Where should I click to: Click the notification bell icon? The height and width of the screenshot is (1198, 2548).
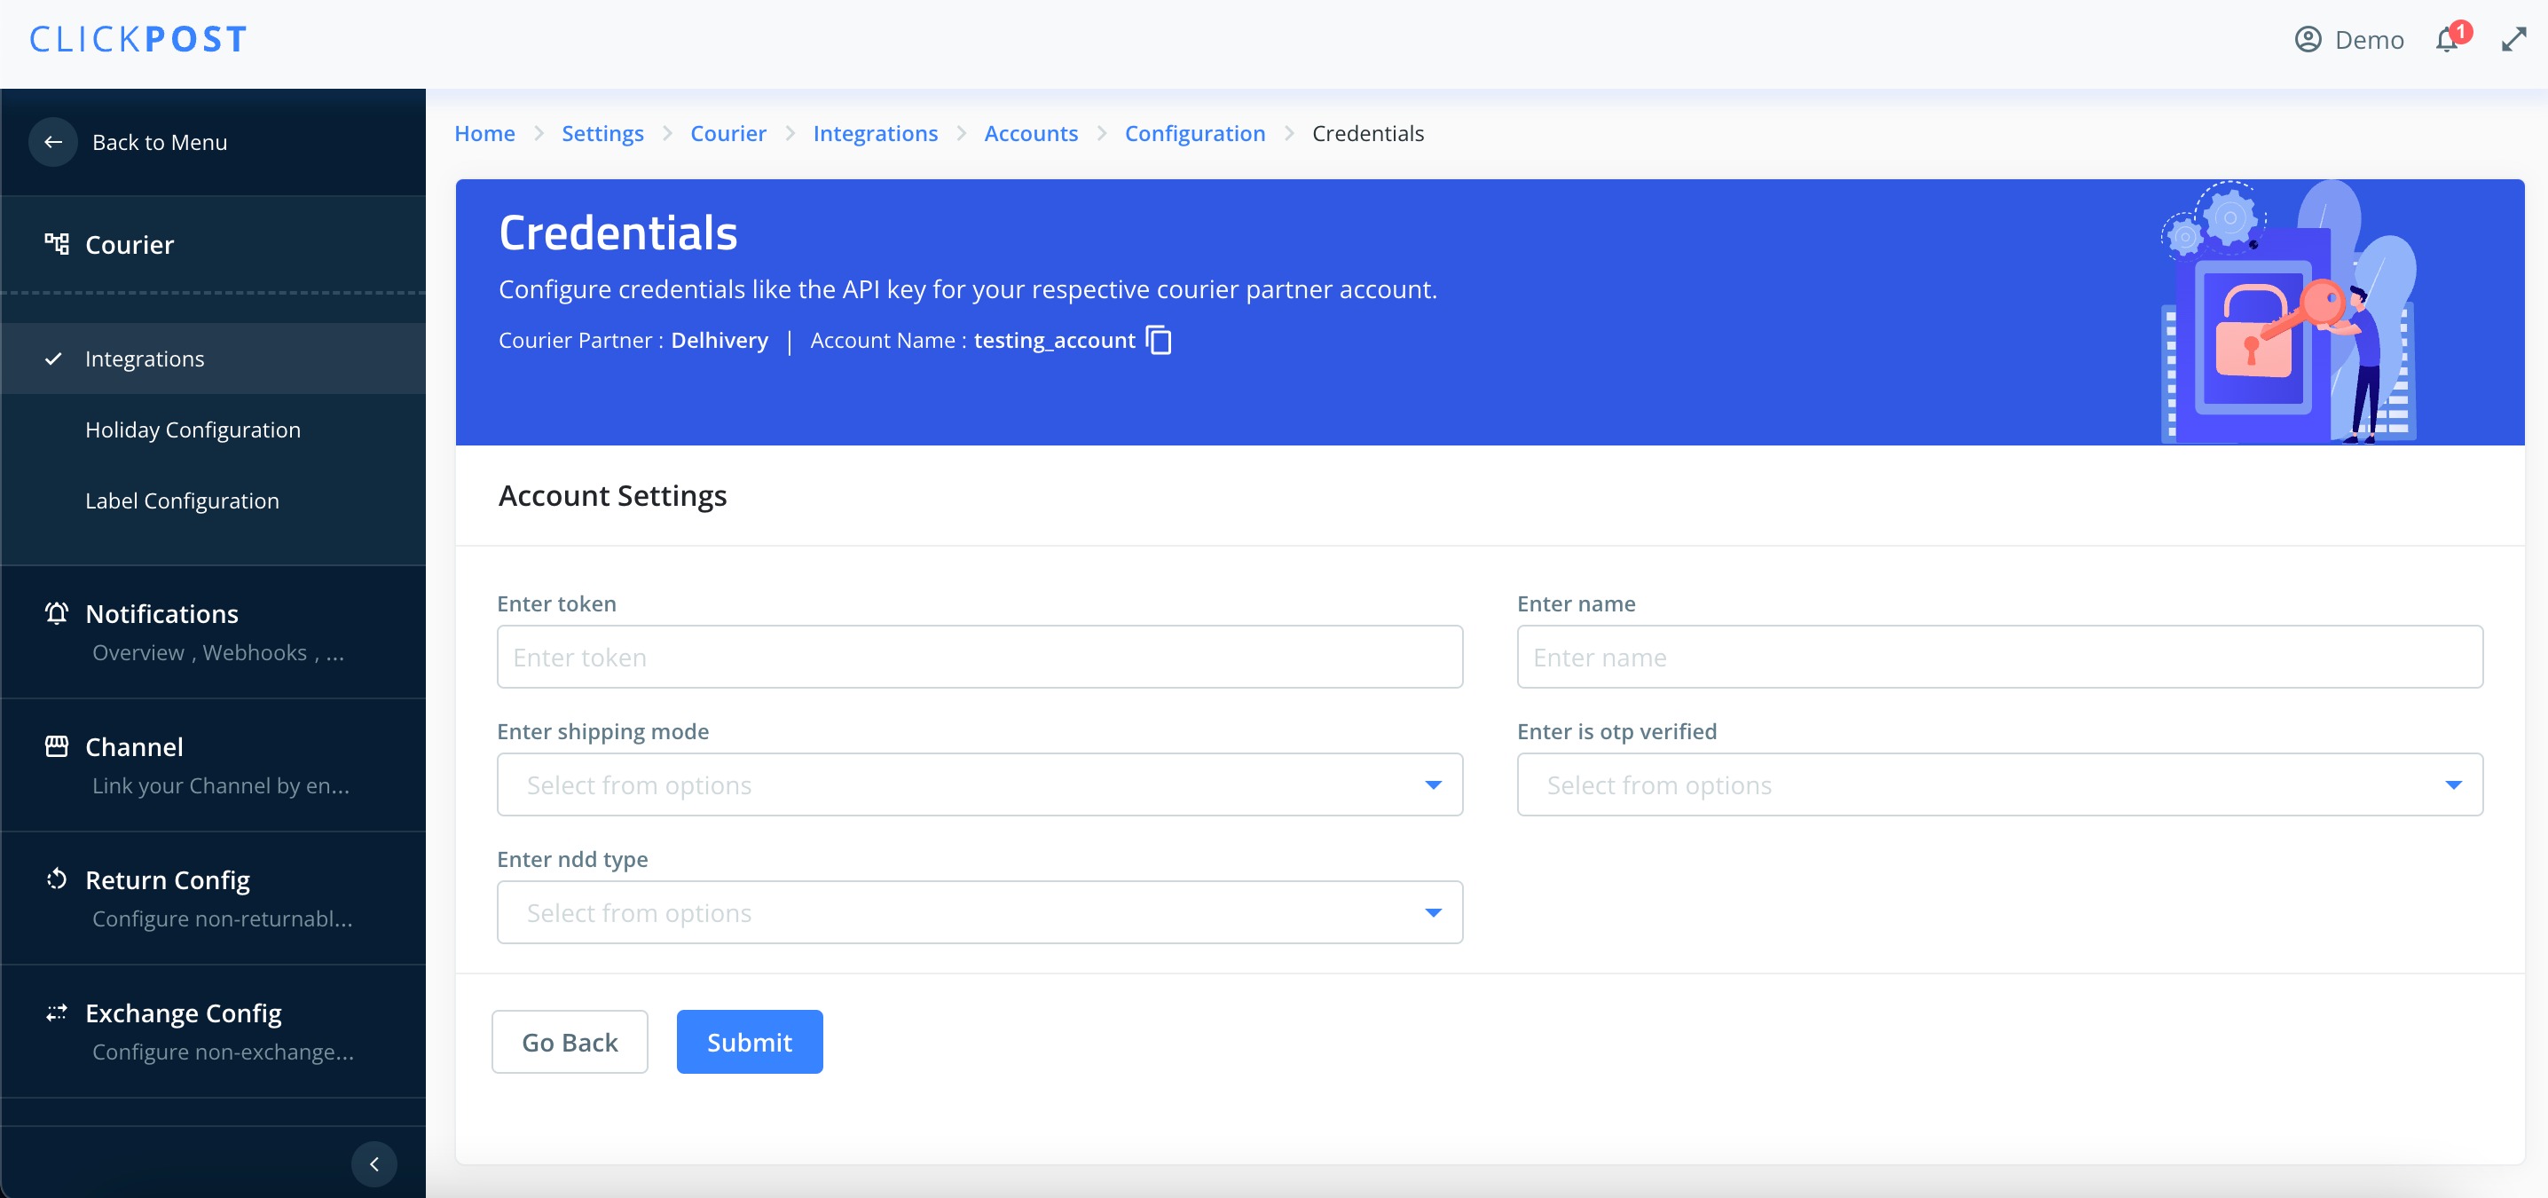[2447, 41]
